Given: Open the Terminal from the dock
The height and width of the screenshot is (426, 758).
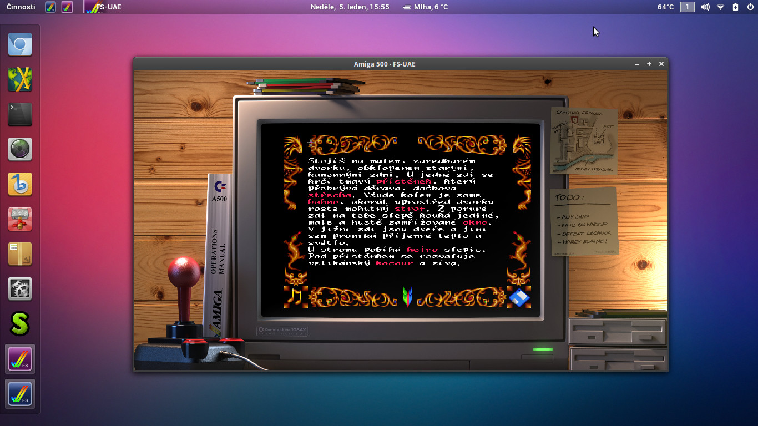Looking at the screenshot, I should click(x=20, y=114).
